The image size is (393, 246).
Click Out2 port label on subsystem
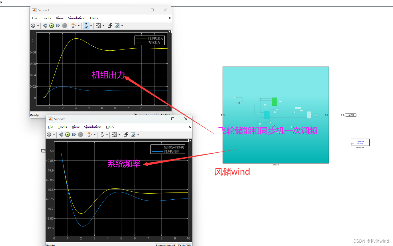pyautogui.click(x=327, y=115)
